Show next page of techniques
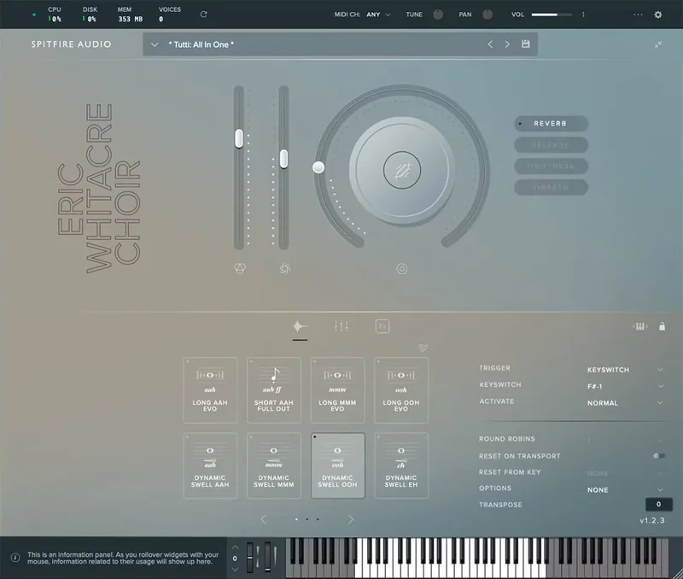 [351, 519]
